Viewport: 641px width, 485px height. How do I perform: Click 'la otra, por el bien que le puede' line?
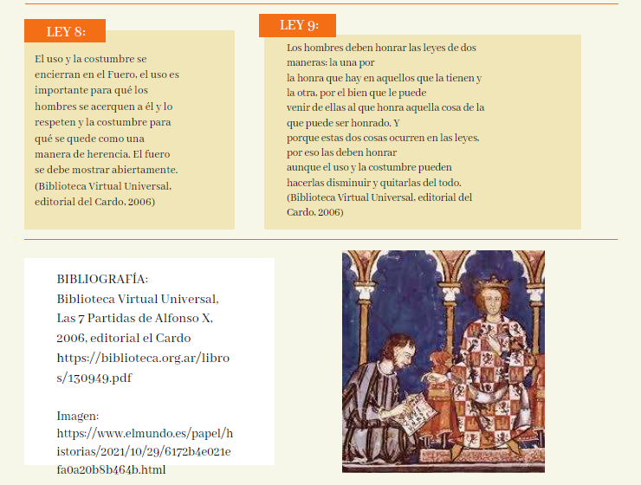point(357,93)
